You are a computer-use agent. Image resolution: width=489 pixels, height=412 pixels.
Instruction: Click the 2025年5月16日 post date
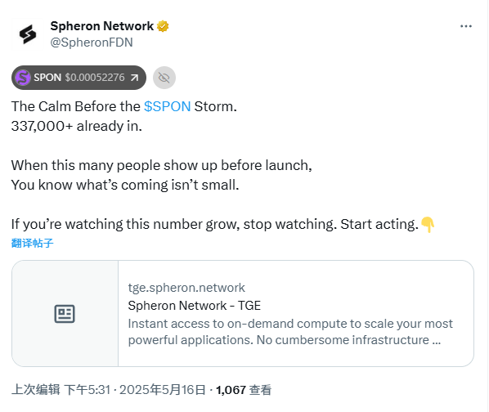pos(163,390)
